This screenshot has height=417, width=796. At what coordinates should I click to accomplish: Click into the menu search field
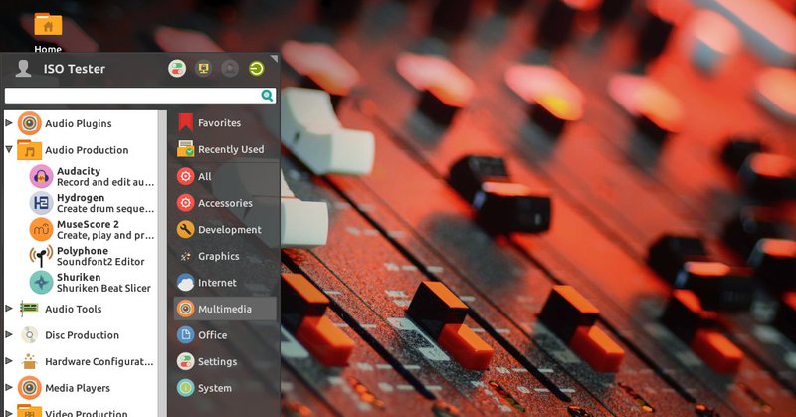click(140, 95)
